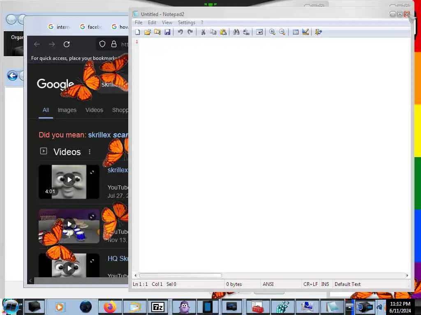The image size is (421, 315).
Task: Click the Firefox tracking protection shield icon
Action: coord(102,44)
